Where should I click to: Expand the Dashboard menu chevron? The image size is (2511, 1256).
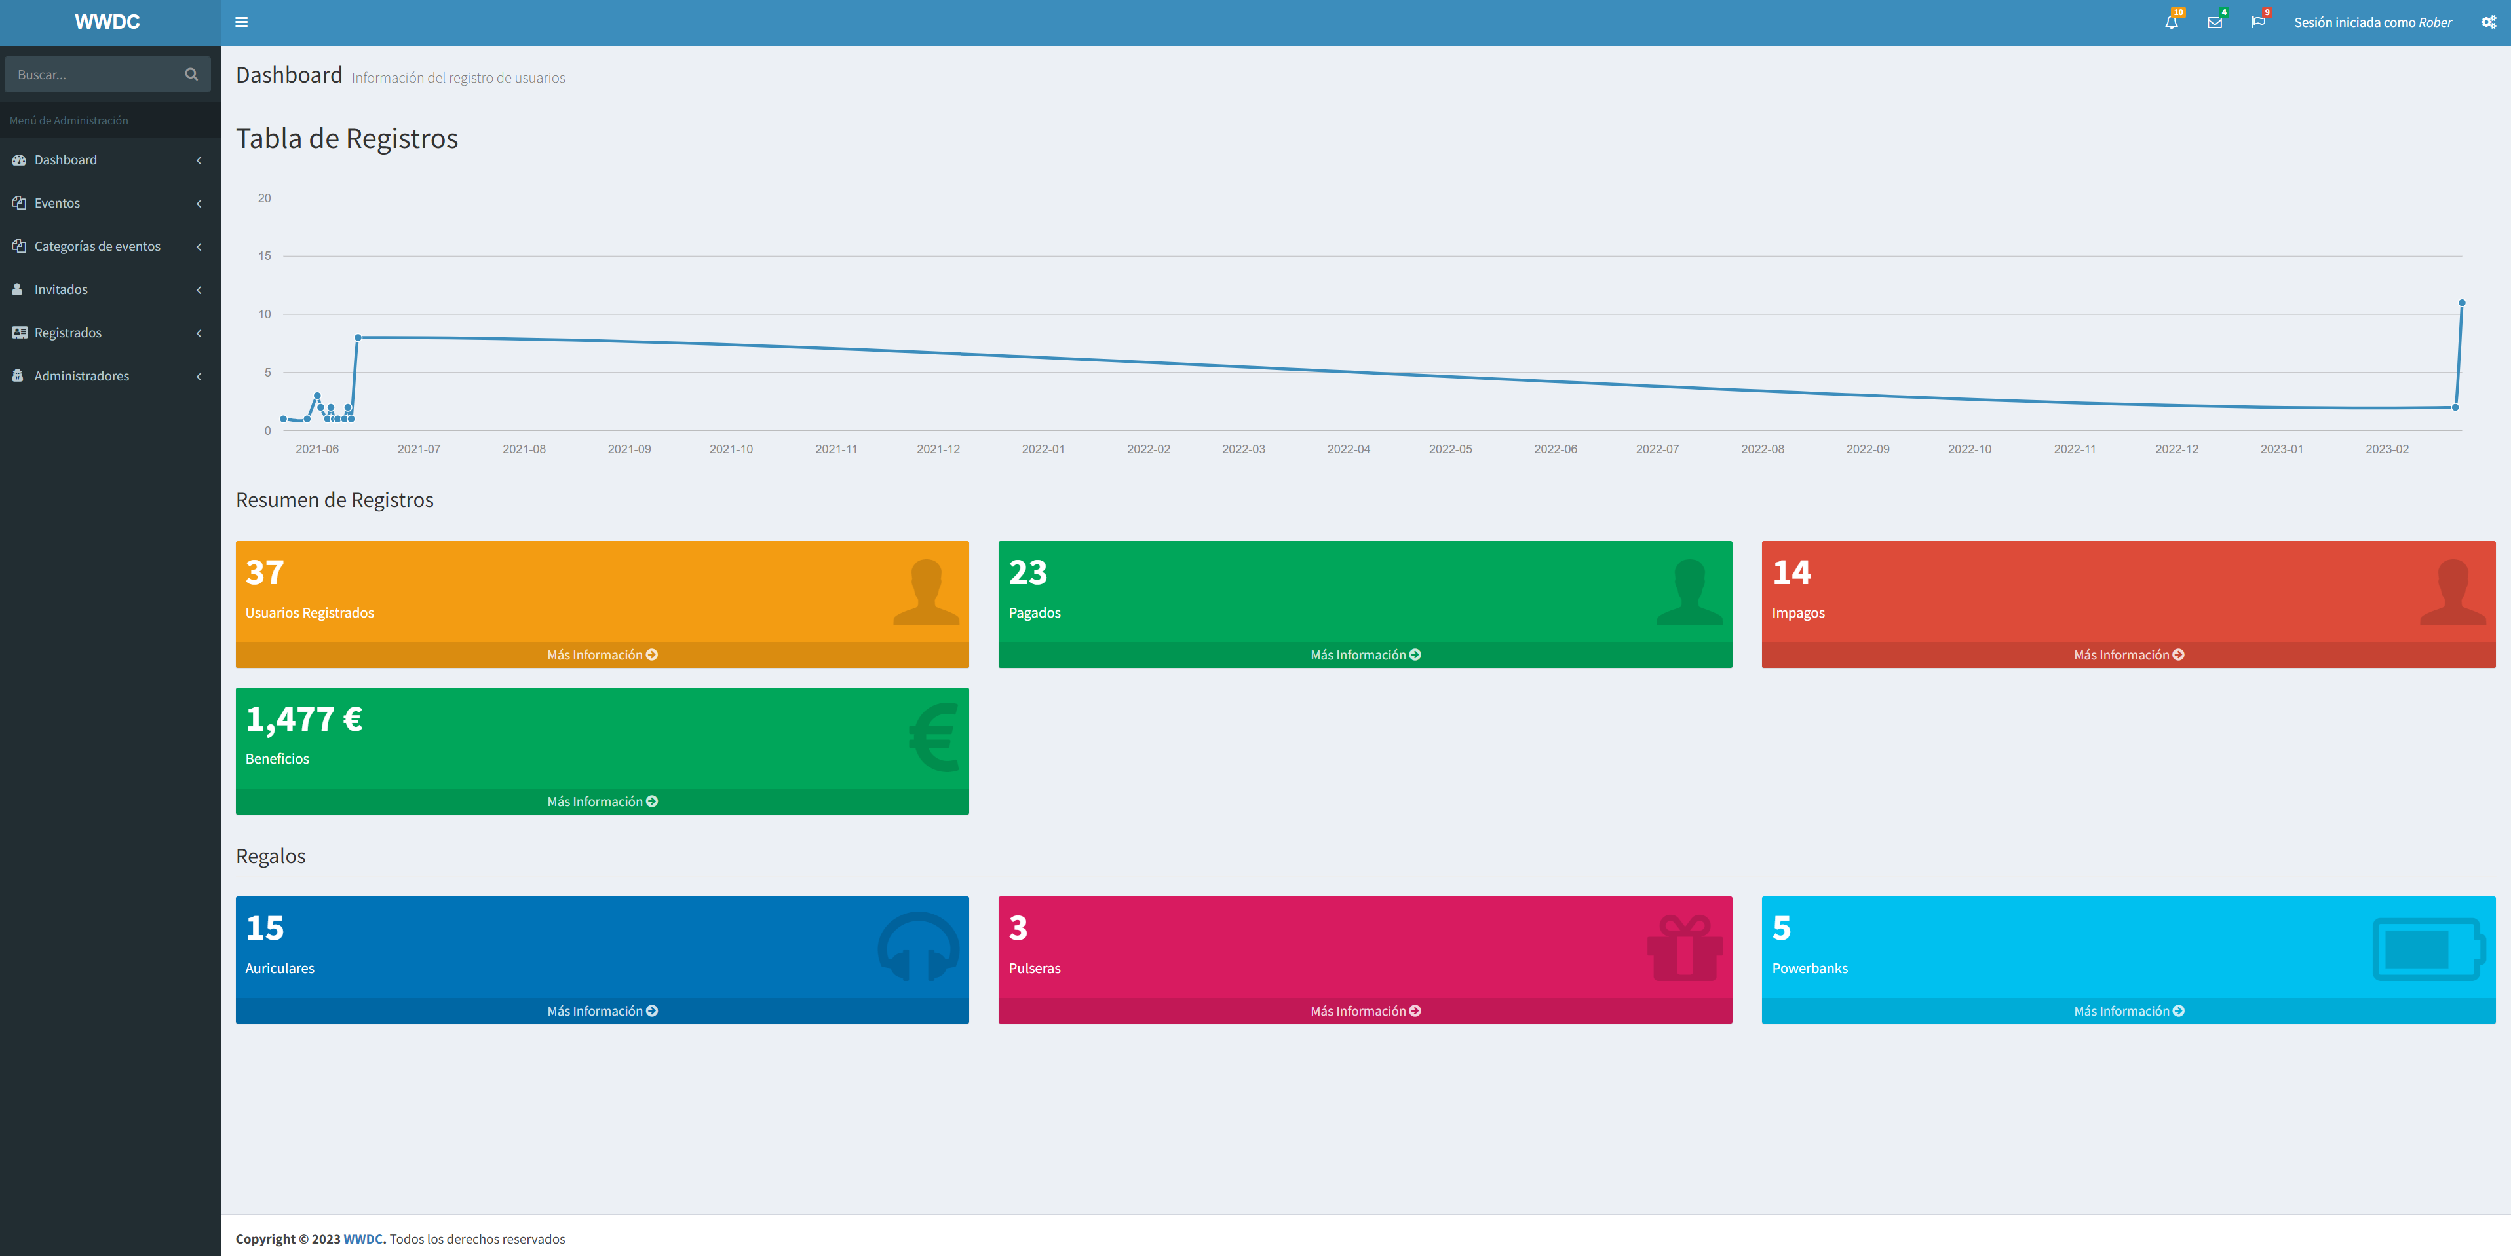click(x=199, y=161)
